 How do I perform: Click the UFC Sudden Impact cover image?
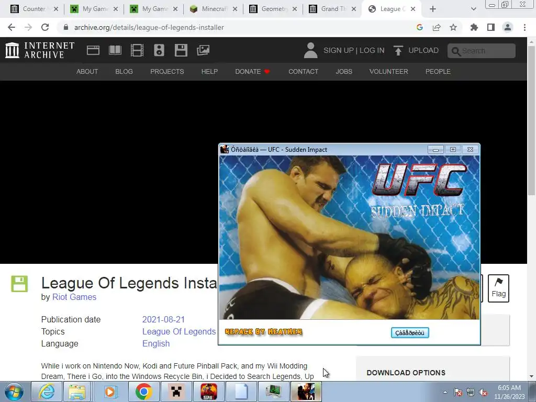pos(349,238)
